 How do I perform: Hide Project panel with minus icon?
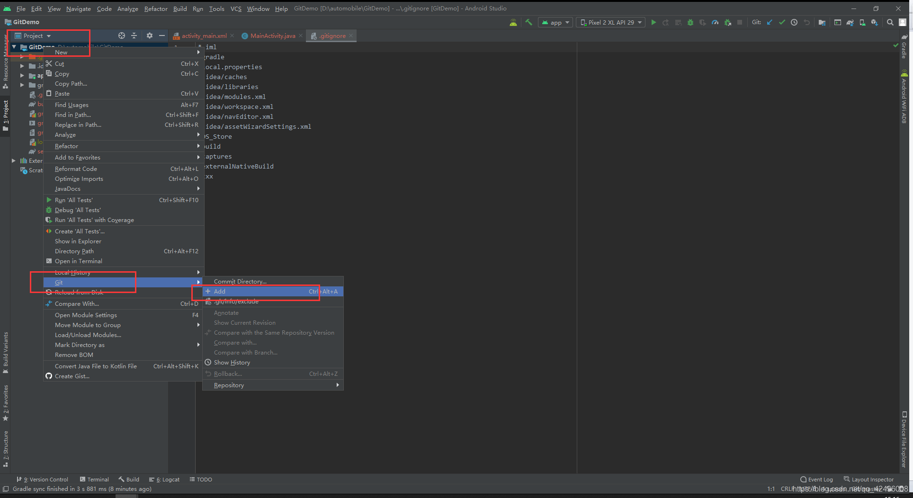click(x=162, y=36)
